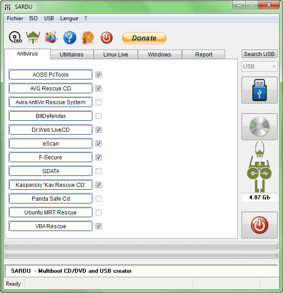This screenshot has height=293, width=283.
Task: Enable Avira AntiVir Rescue System checkbox
Action: coord(98,102)
